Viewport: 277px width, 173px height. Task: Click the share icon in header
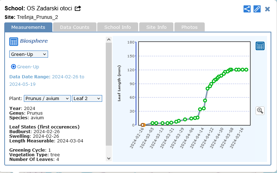tap(247, 9)
